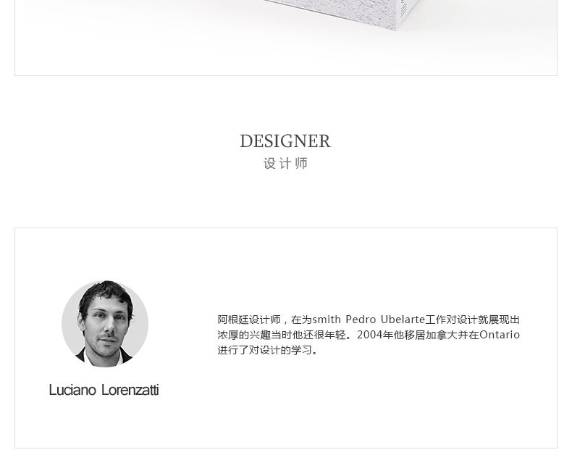Click 工作对设计就展现出 in the first bio line

pos(472,320)
